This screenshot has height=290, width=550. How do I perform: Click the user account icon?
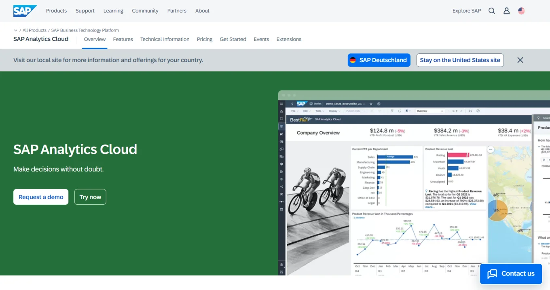coord(506,11)
